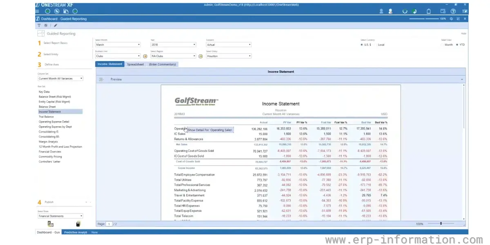Image resolution: width=490 pixels, height=245 pixels.
Task: Click the pencil edit icon
Action: (56, 25)
